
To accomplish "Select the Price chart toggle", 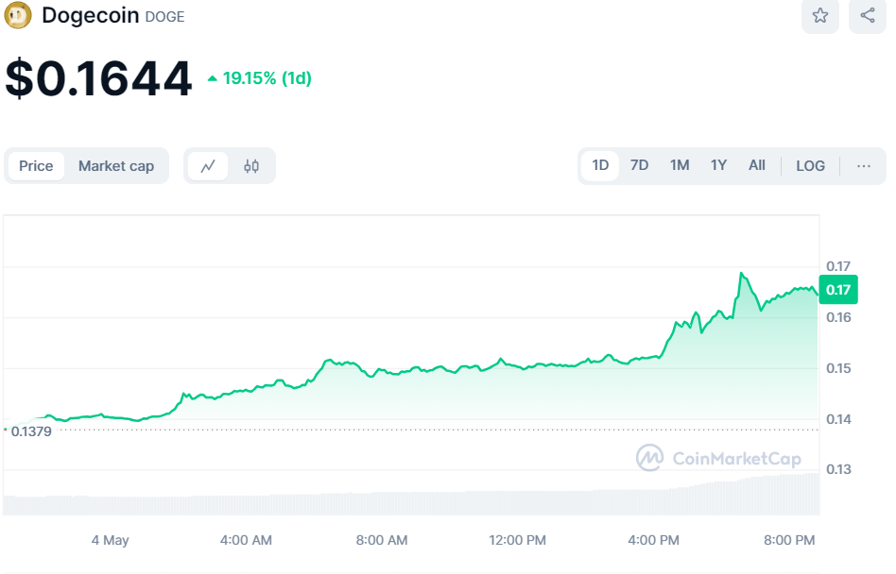I will pos(36,166).
